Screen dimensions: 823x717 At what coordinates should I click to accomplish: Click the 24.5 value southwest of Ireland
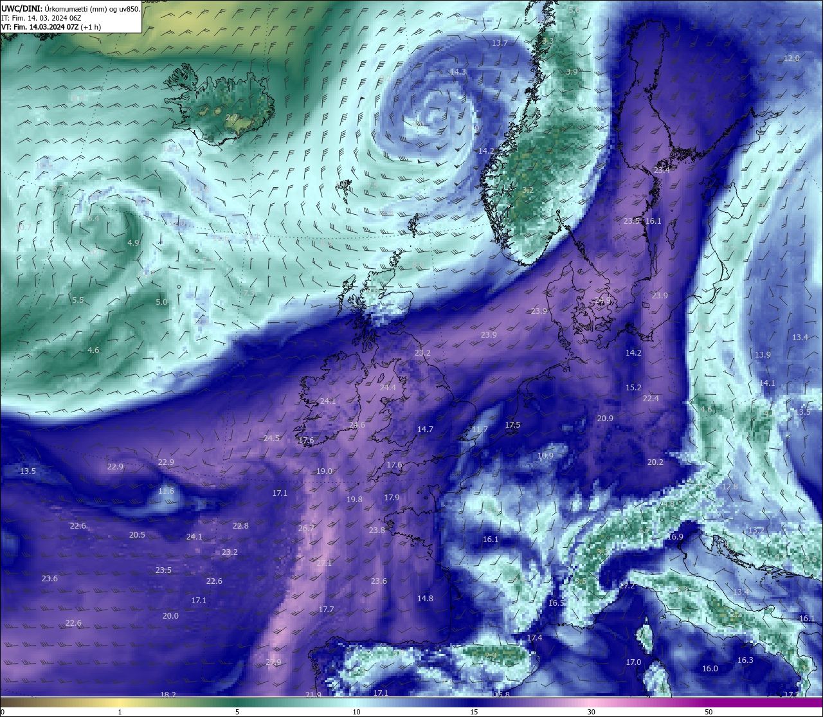[271, 438]
